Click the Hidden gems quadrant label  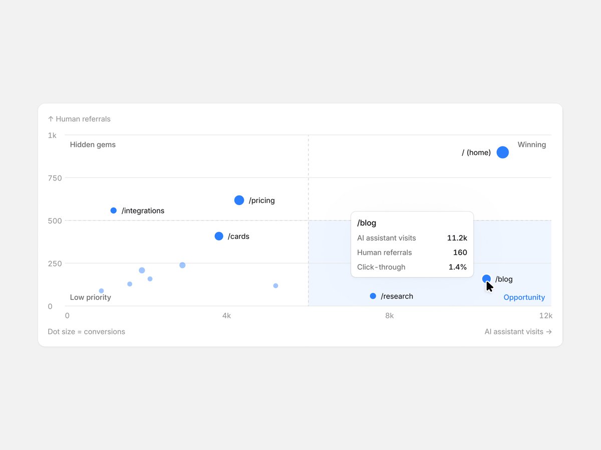93,144
